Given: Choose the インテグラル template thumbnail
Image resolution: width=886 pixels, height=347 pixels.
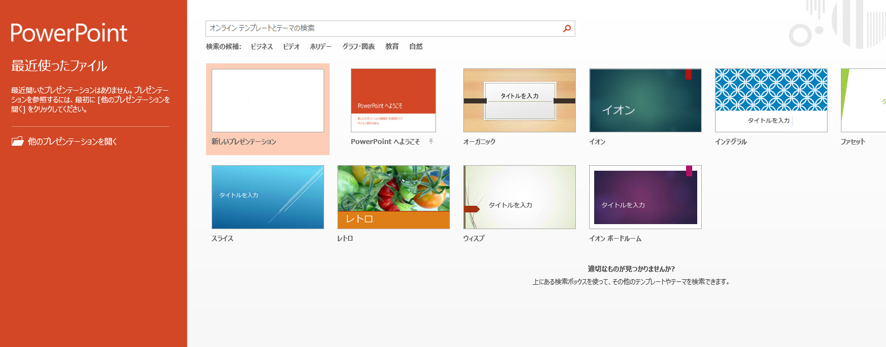Looking at the screenshot, I should [x=771, y=101].
